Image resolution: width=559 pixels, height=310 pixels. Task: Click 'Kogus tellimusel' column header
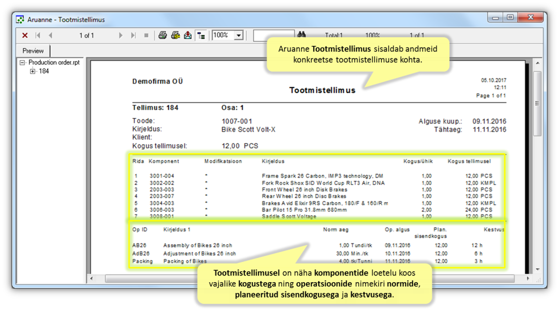click(x=469, y=161)
